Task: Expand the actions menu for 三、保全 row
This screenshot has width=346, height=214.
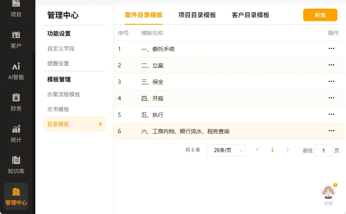Action: click(331, 82)
